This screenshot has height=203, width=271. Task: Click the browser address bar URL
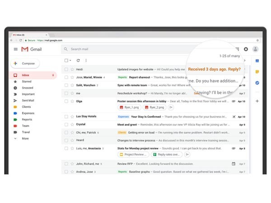click(50, 41)
